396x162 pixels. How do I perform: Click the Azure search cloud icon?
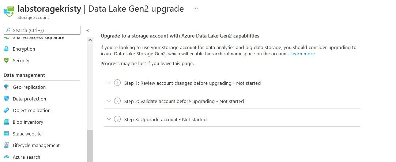6,157
